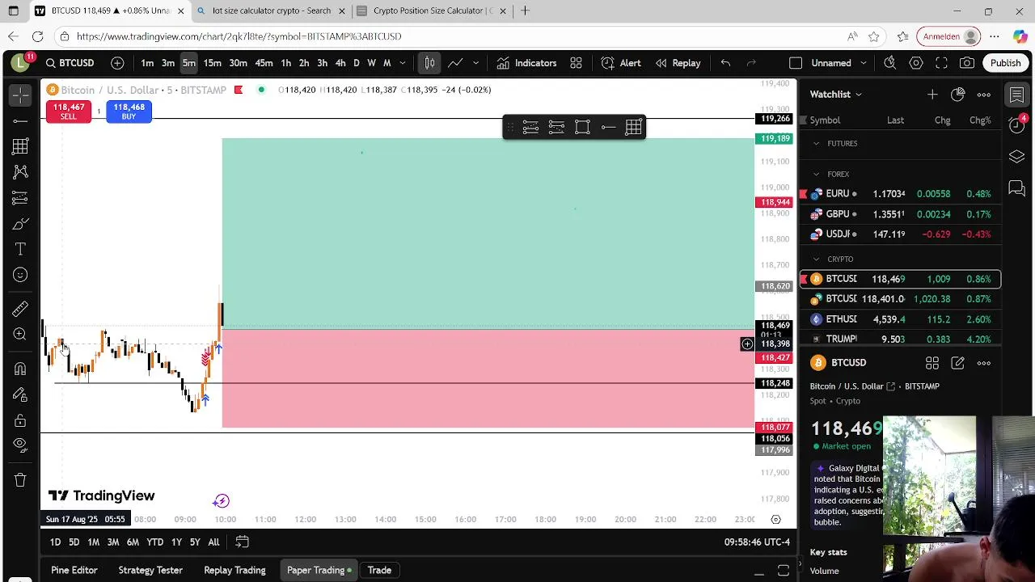The width and height of the screenshot is (1035, 582).
Task: Select the ETHUSD watchlist row
Action: click(900, 319)
